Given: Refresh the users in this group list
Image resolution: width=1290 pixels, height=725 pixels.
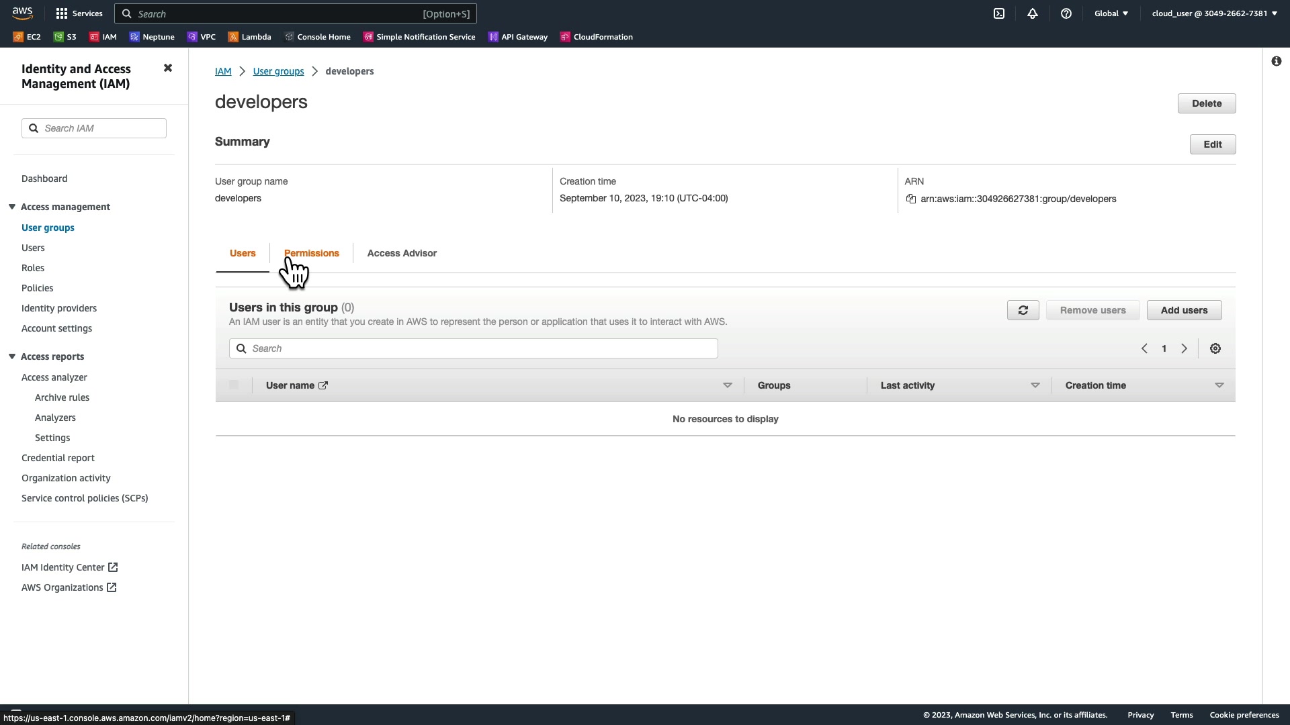Looking at the screenshot, I should [x=1023, y=310].
